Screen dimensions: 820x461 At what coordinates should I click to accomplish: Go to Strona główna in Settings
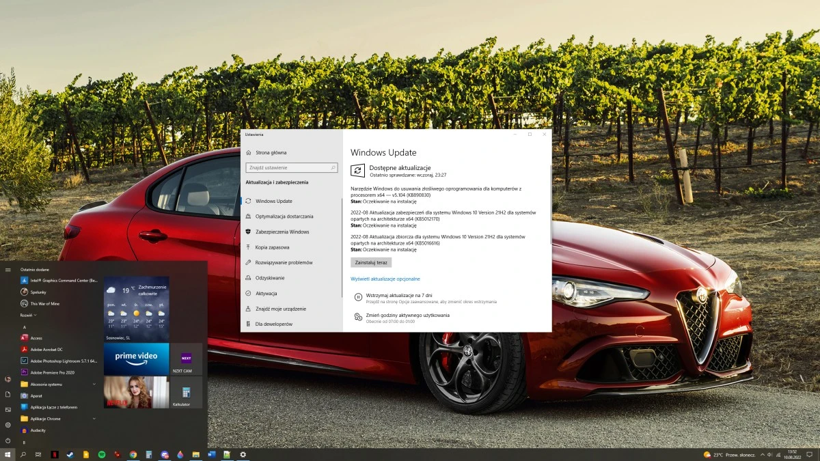coord(271,151)
